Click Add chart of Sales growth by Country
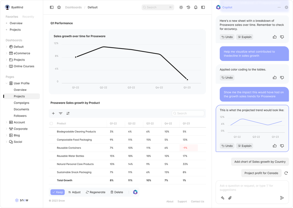293x208 pixels. 260,162
